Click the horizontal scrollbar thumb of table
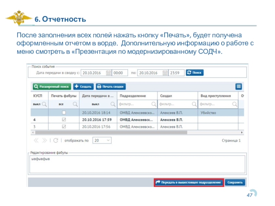 point(111,133)
